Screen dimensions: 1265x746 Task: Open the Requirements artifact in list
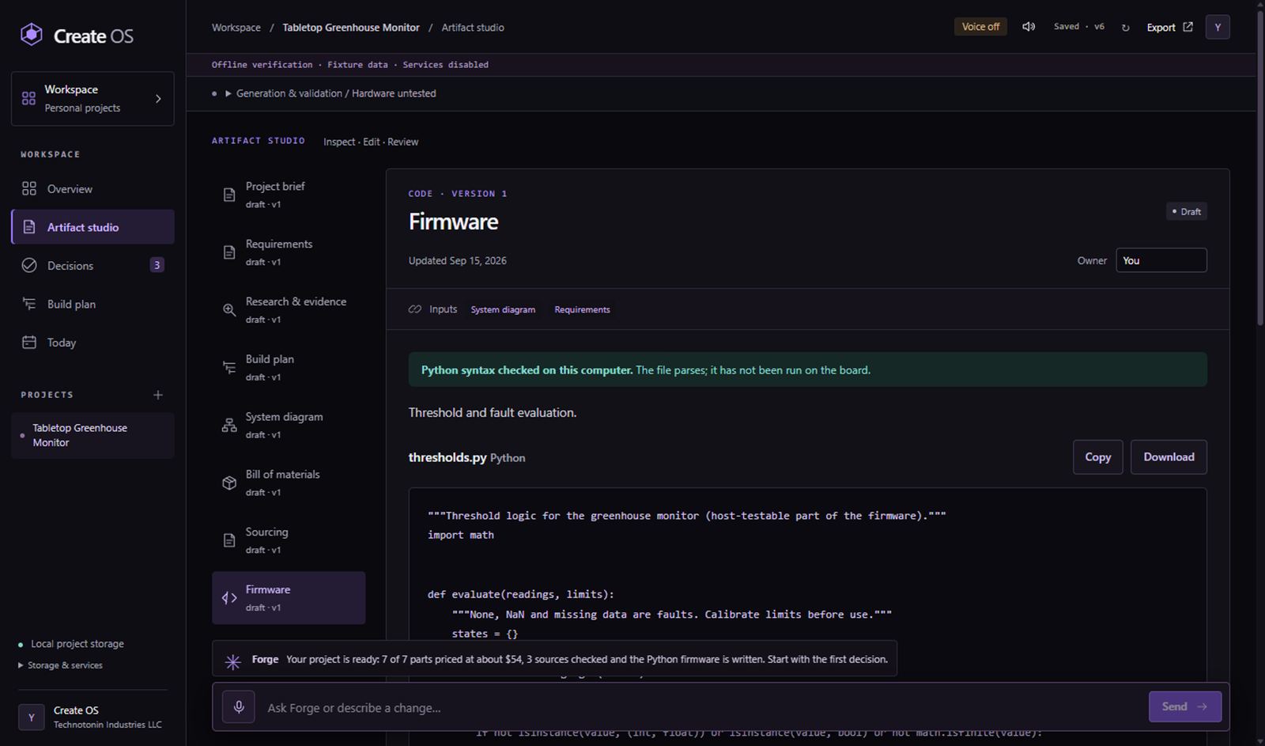point(289,252)
